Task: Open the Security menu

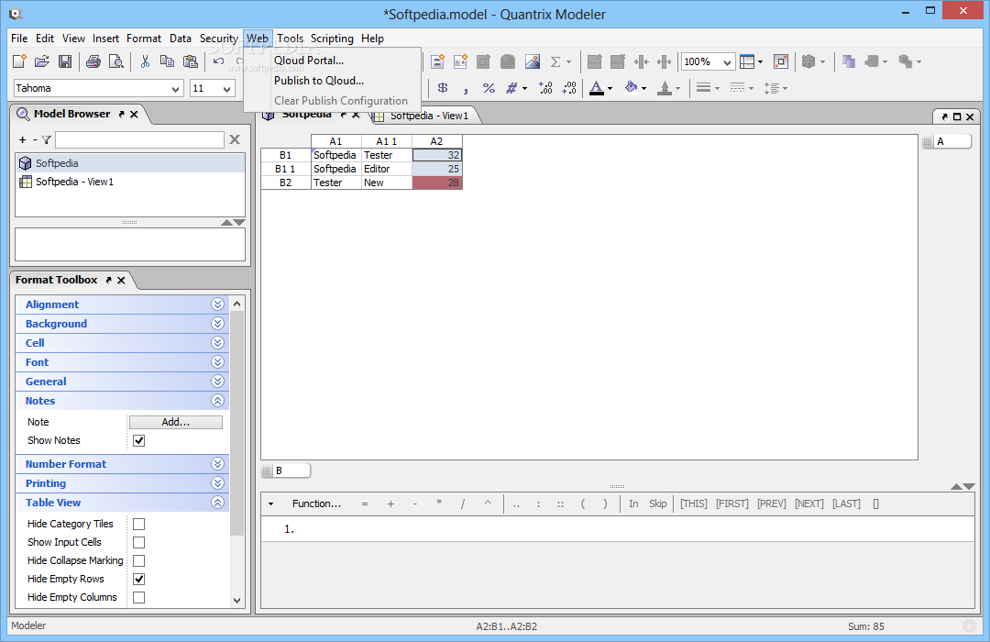Action: [x=218, y=39]
